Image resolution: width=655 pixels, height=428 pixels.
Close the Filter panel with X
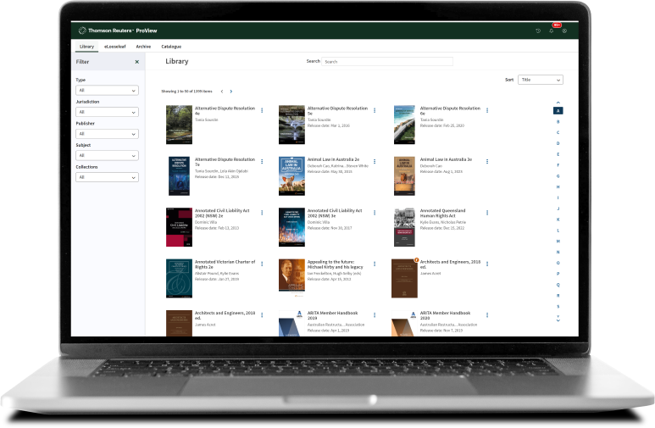[137, 62]
